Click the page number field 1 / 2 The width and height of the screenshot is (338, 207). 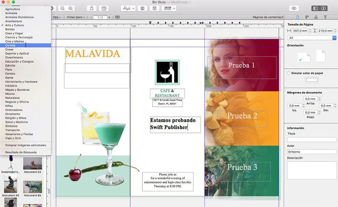coord(100,17)
